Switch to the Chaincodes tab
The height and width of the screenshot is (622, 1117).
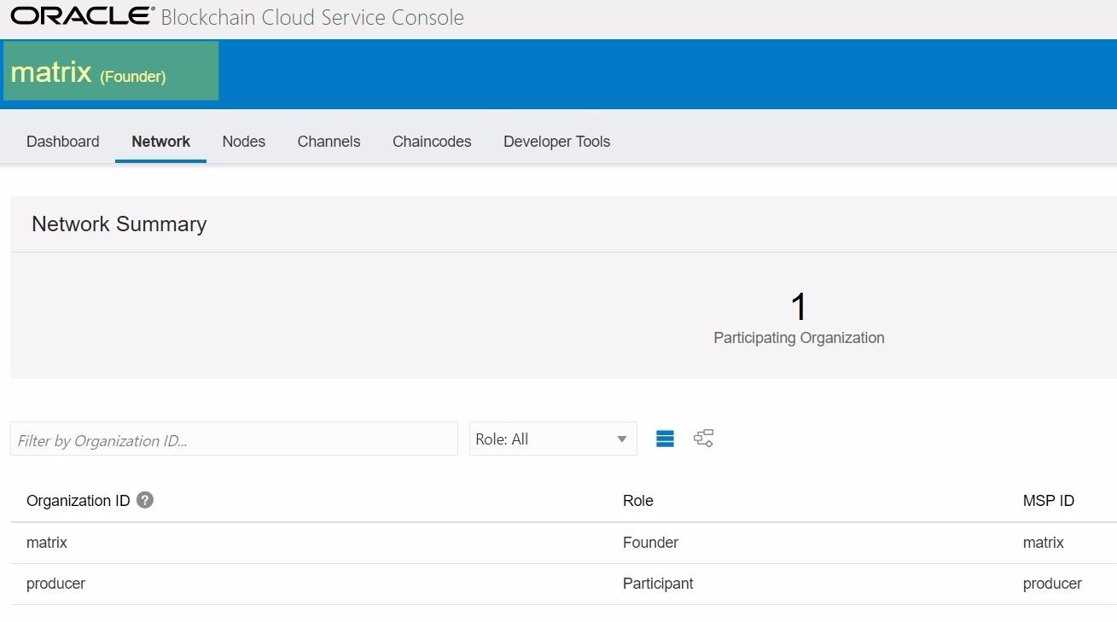(432, 142)
